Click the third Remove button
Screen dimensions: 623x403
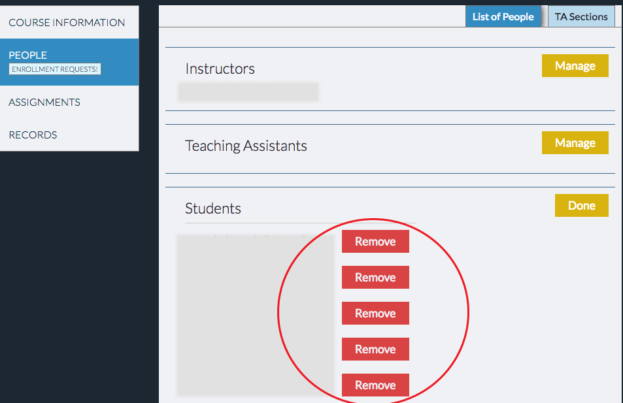pyautogui.click(x=375, y=314)
